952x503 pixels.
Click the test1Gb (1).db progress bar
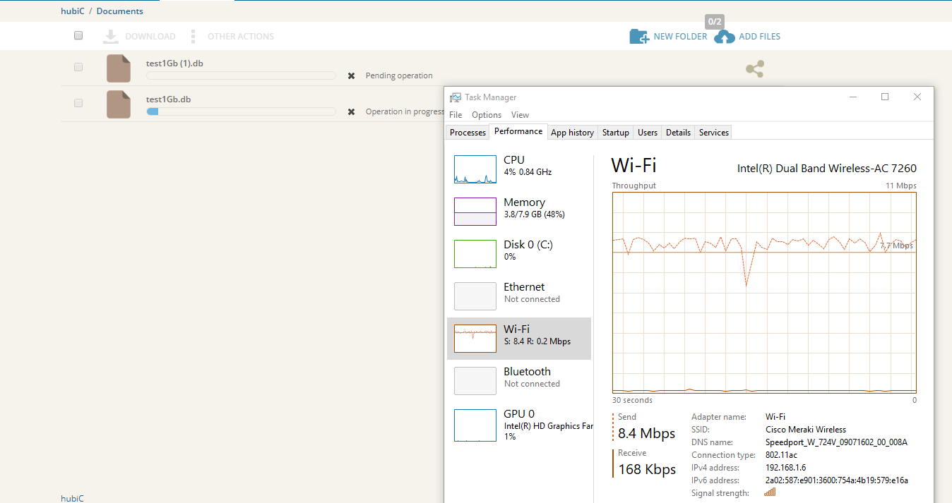(x=241, y=75)
